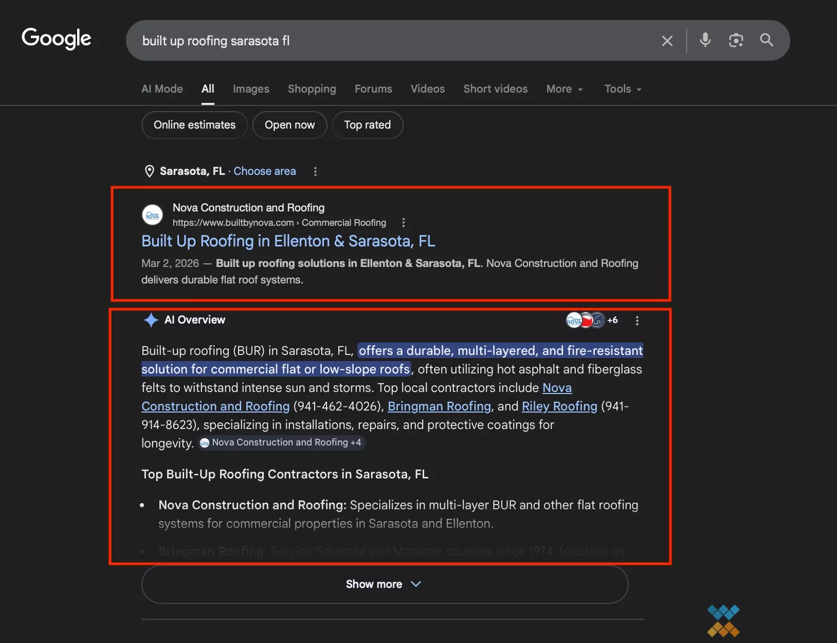Start voice search with microphone icon
Screen dimensions: 837x643
pos(705,40)
